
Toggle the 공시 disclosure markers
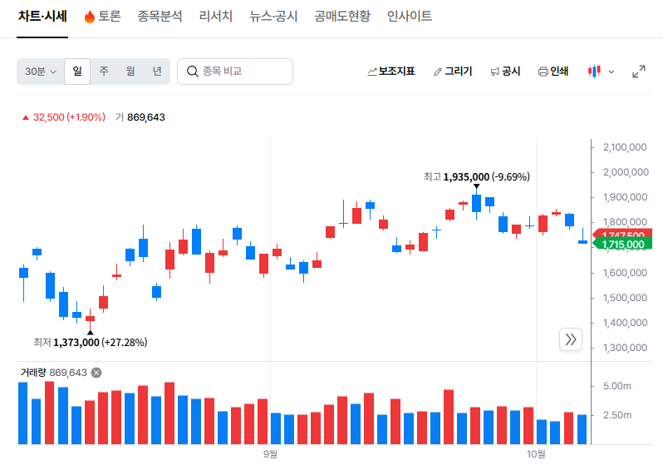505,72
